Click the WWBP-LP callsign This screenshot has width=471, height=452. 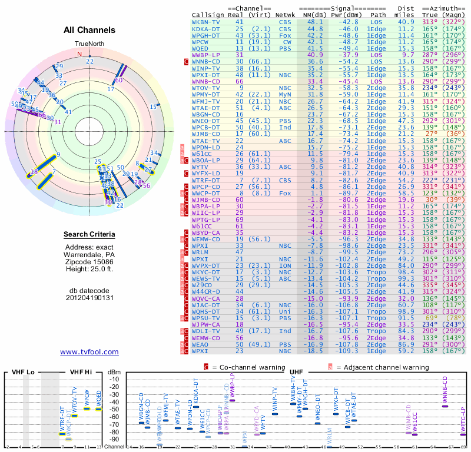tap(205, 55)
